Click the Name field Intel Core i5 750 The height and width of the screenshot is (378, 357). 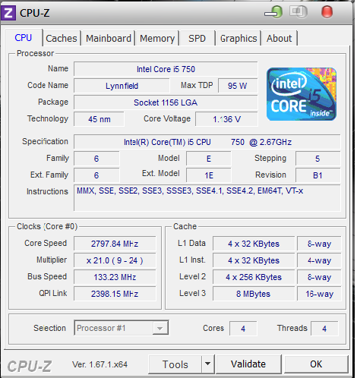[166, 69]
